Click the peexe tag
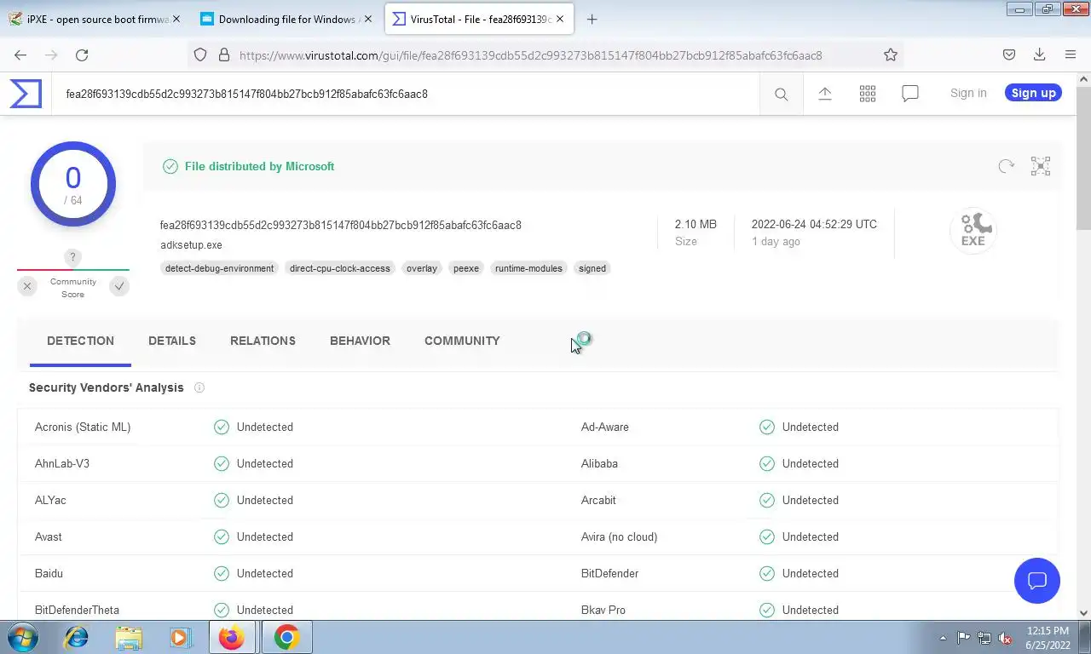This screenshot has height=654, width=1091. coord(466,268)
